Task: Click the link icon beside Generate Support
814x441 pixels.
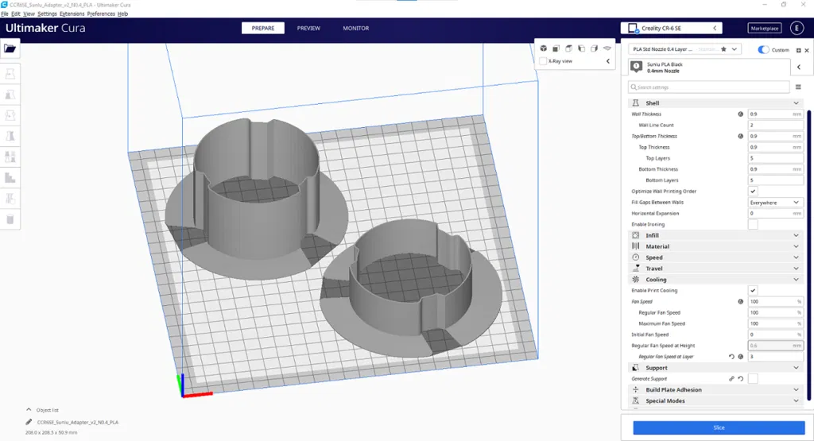Action: click(731, 379)
